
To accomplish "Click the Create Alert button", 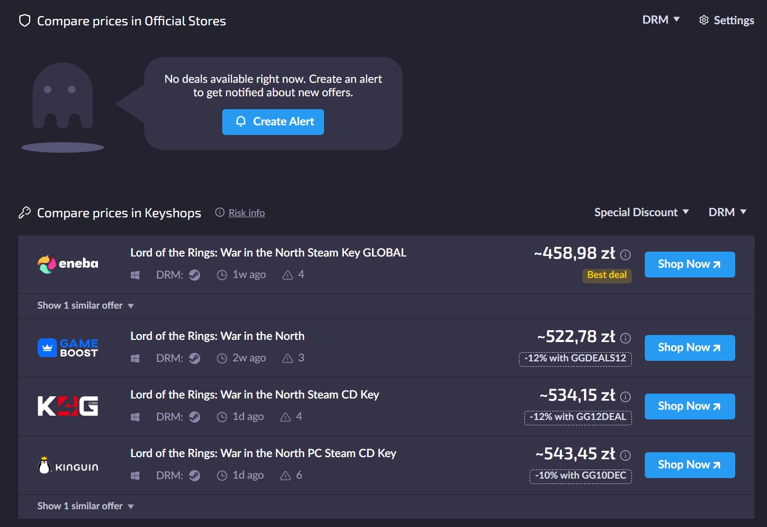I will click(273, 122).
